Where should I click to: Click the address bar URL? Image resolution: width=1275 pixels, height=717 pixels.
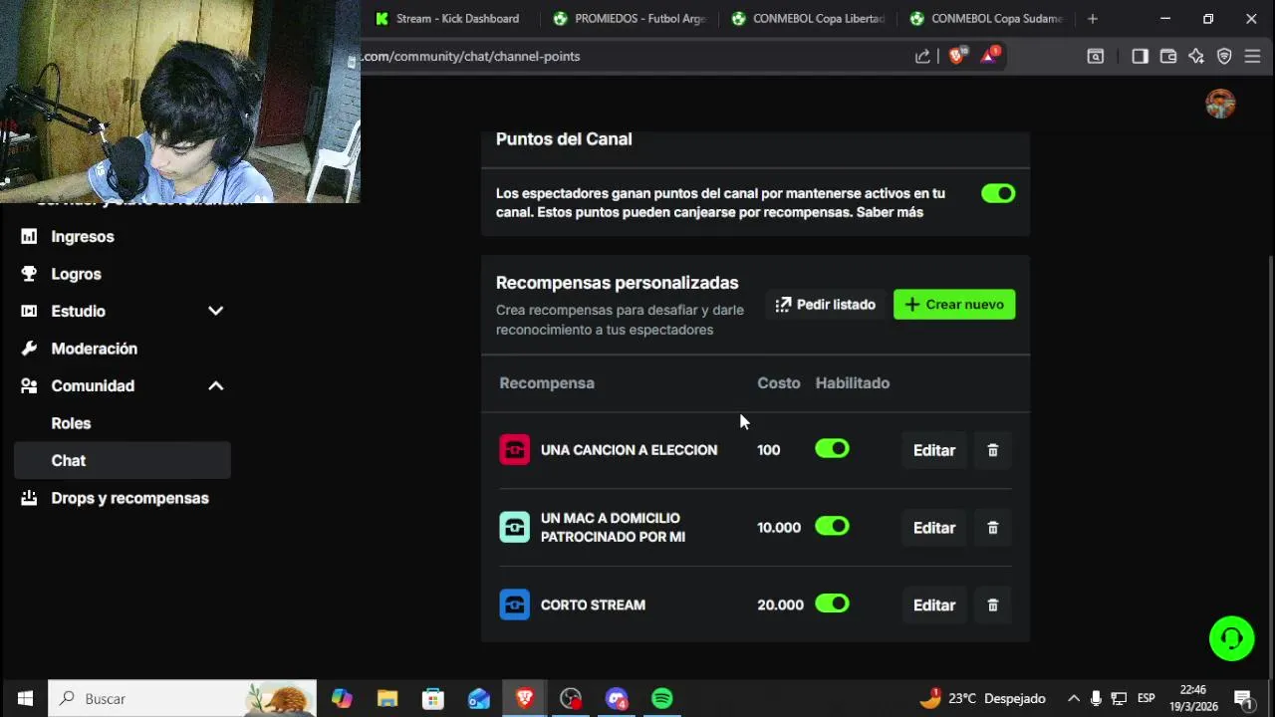[471, 56]
